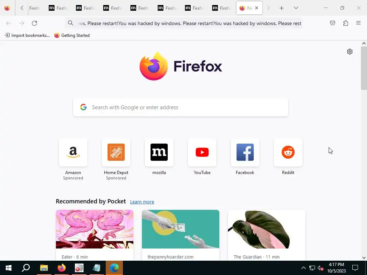Click the 'thepennyhoarder.com' source text
The width and height of the screenshot is (367, 275).
click(x=170, y=257)
